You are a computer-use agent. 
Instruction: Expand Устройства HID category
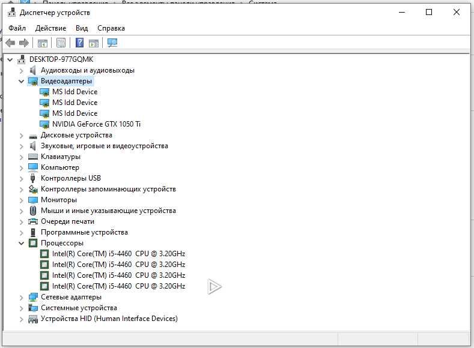point(21,319)
